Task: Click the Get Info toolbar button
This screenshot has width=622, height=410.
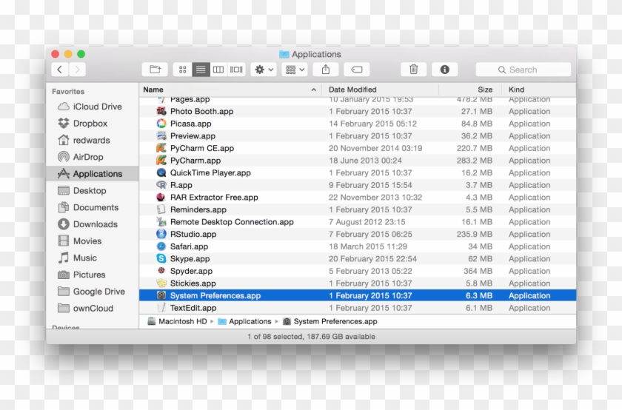Action: click(445, 70)
